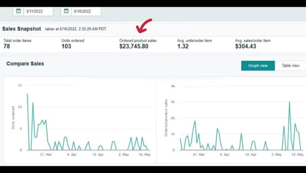This screenshot has width=306, height=173.
Task: Select the Compare Sales heading
Action: [x=25, y=64]
